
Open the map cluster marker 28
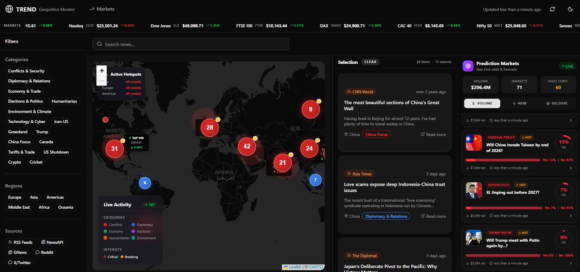point(210,128)
